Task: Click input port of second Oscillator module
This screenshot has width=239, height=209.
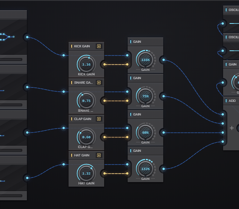Action: tap(223, 51)
